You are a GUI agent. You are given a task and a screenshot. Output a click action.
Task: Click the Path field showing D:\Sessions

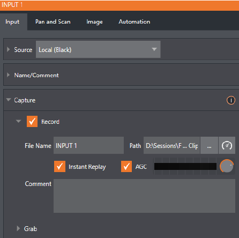tap(171, 145)
